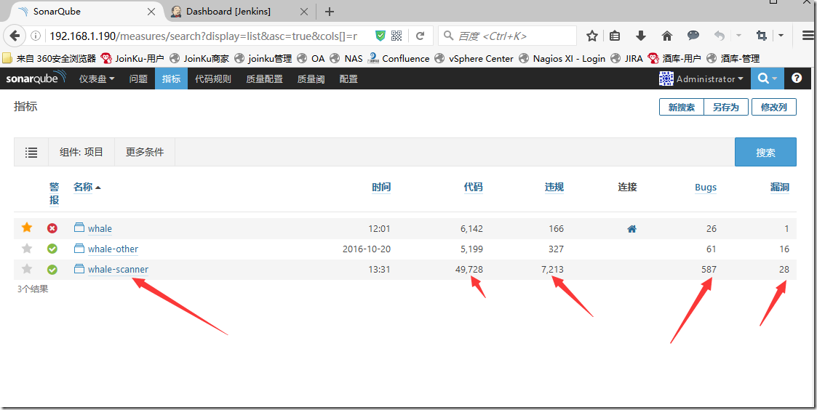Image resolution: width=817 pixels, height=410 pixels.
Task: Open 配置 in the nav bar
Action: (x=348, y=79)
